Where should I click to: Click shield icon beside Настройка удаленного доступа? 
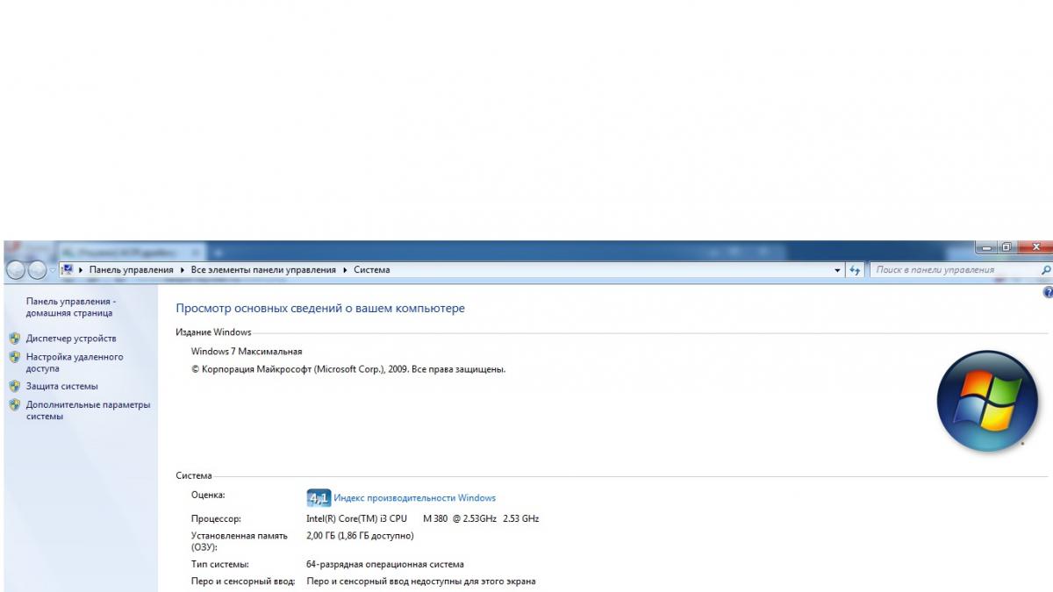coord(14,357)
